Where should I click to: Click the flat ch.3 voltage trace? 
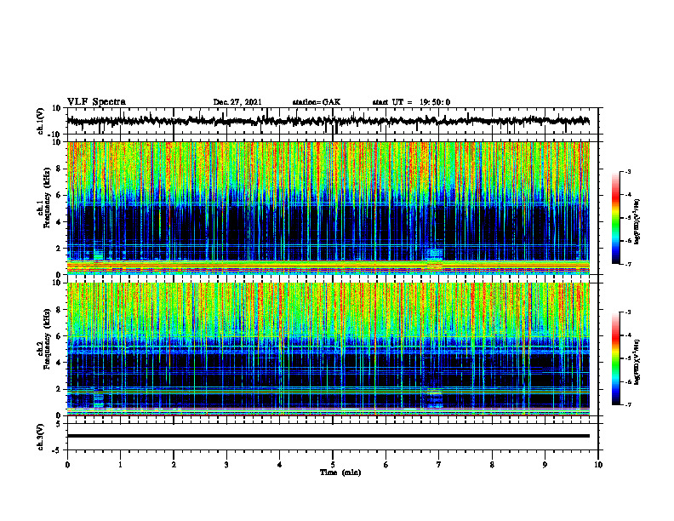328,436
